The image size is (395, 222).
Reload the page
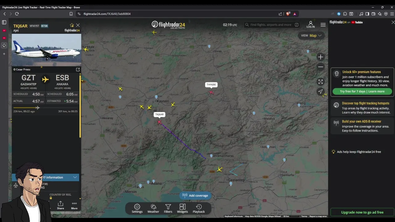[17, 14]
